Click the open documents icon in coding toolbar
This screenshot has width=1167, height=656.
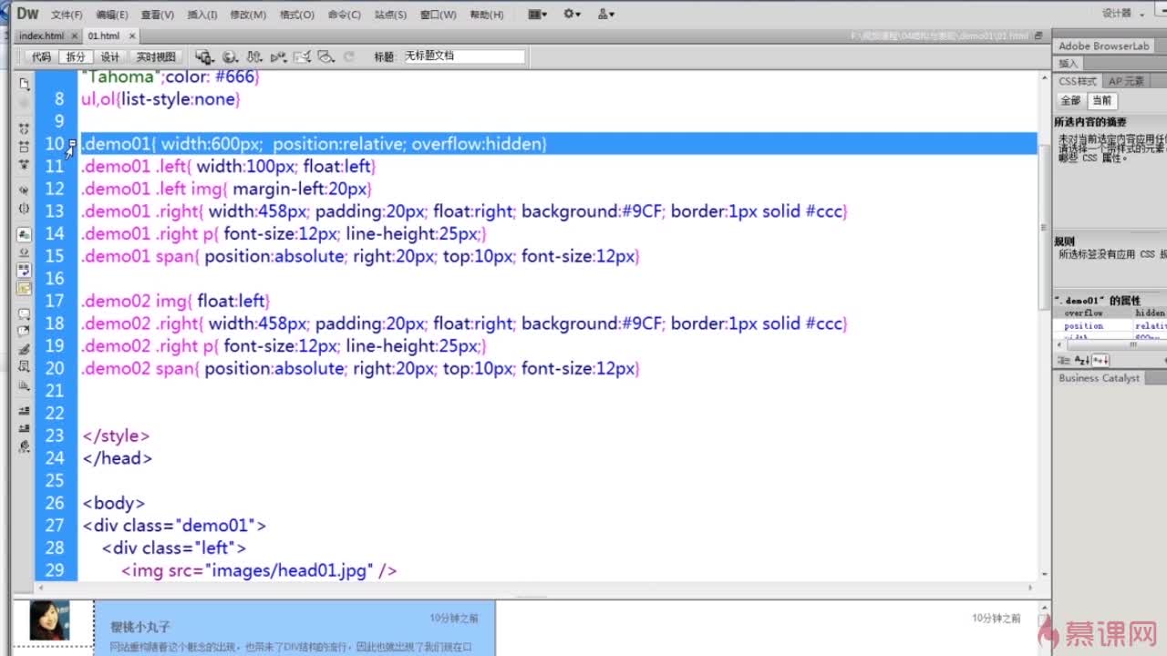point(25,84)
